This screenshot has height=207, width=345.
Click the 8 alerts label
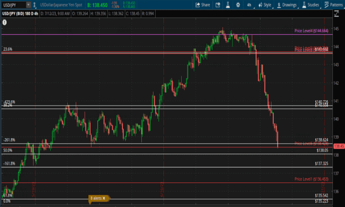click(96, 198)
